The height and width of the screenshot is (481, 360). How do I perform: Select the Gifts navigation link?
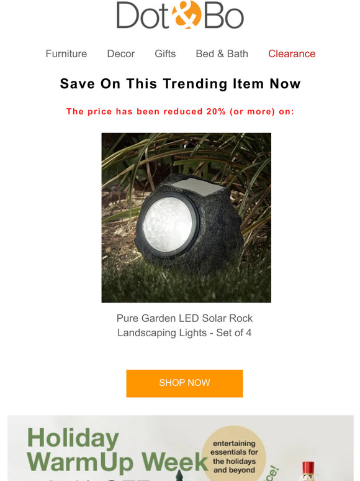point(165,53)
